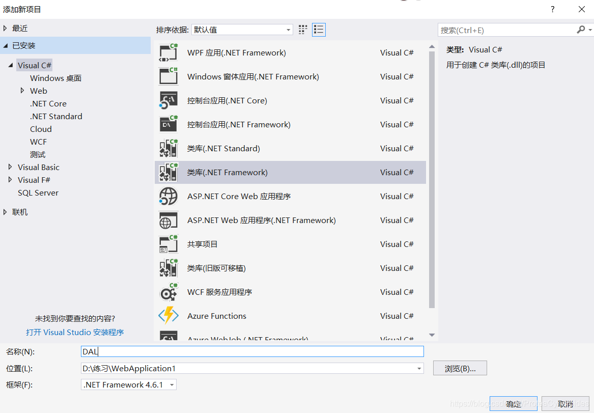Click the WCF 服务应用程序 icon
This screenshot has width=594, height=413.
coord(168,292)
